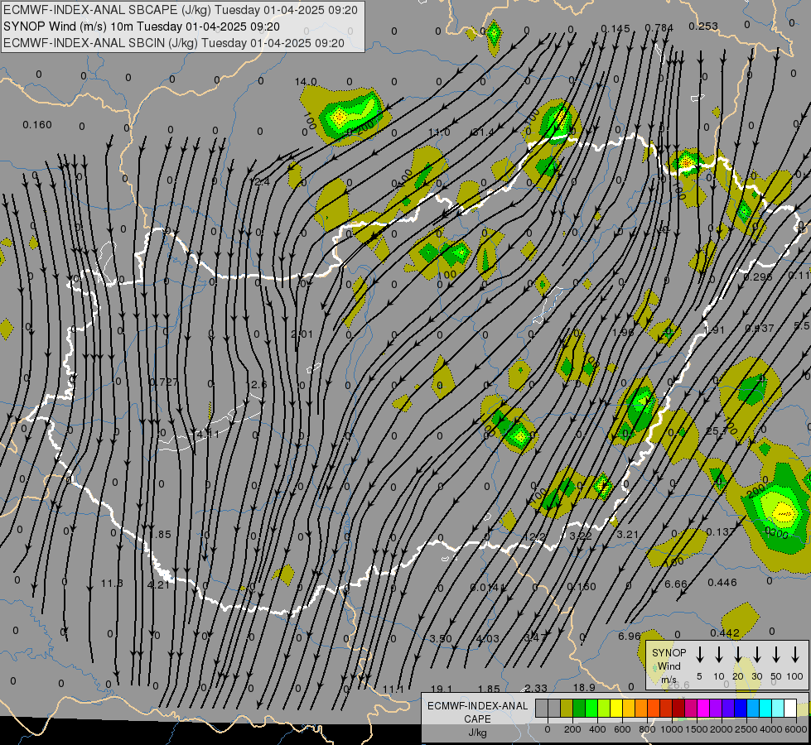The image size is (811, 745).
Task: Click the wind arrow above 50 m/s
Action: [776, 654]
